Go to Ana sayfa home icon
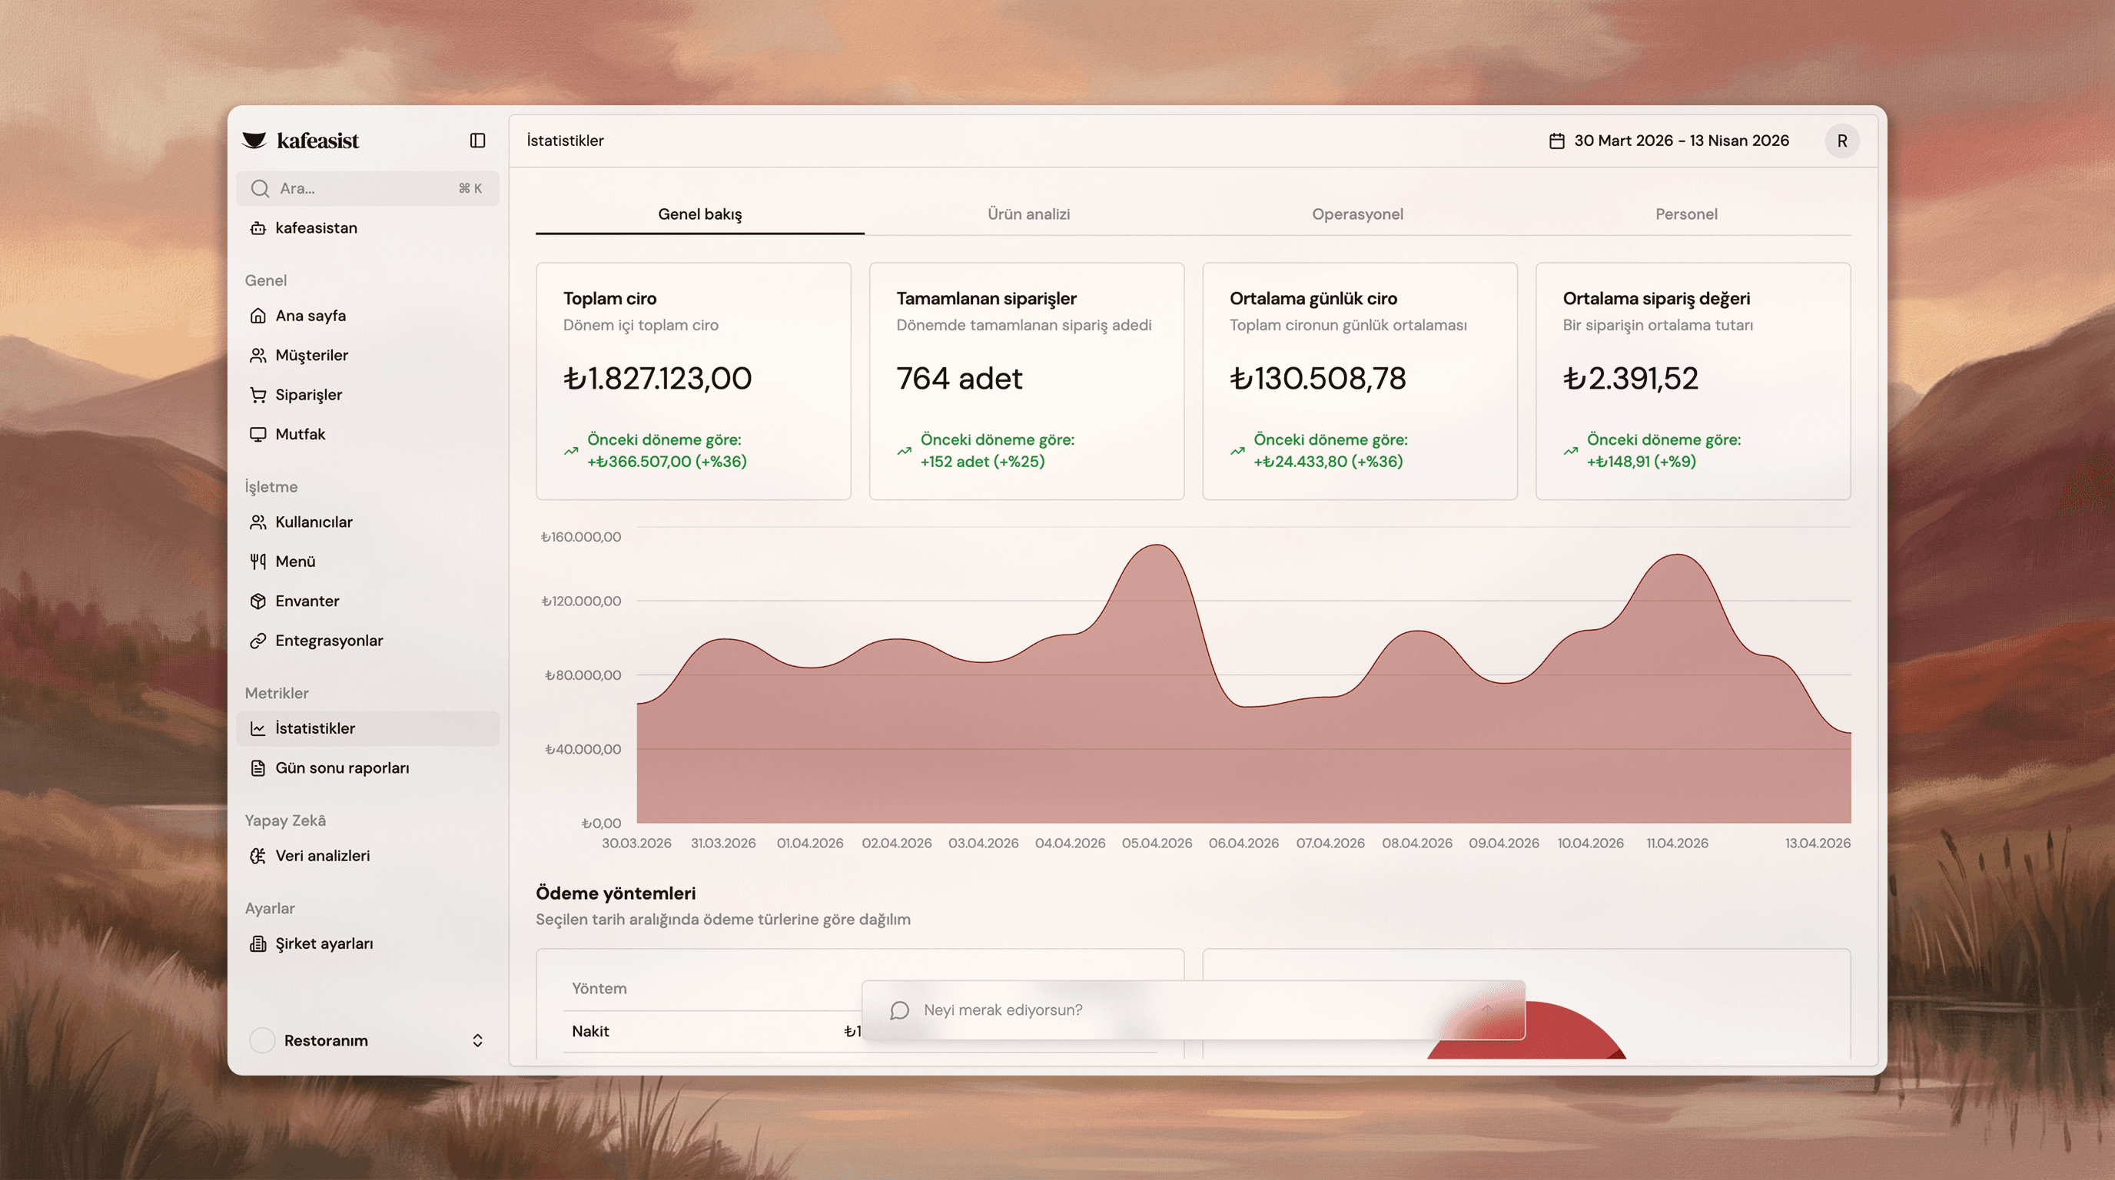The width and height of the screenshot is (2115, 1180). [x=257, y=316]
